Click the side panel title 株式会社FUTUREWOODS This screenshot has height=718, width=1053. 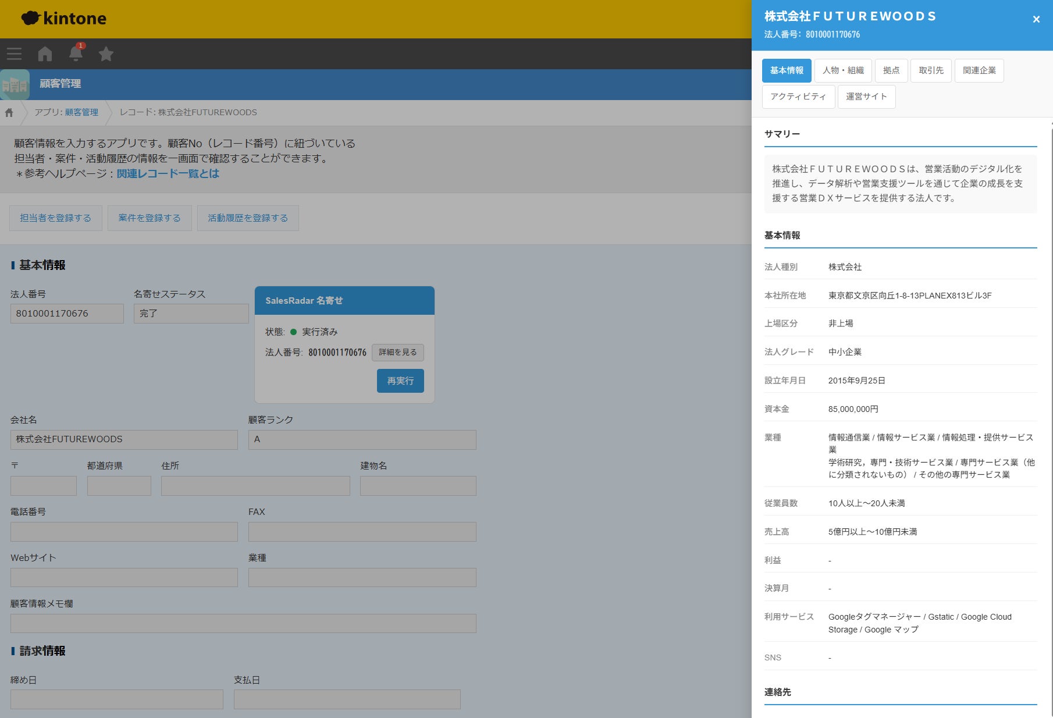(x=850, y=16)
